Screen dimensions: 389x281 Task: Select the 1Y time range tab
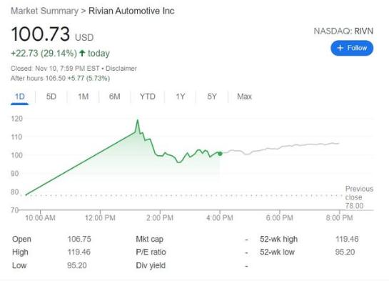click(181, 97)
